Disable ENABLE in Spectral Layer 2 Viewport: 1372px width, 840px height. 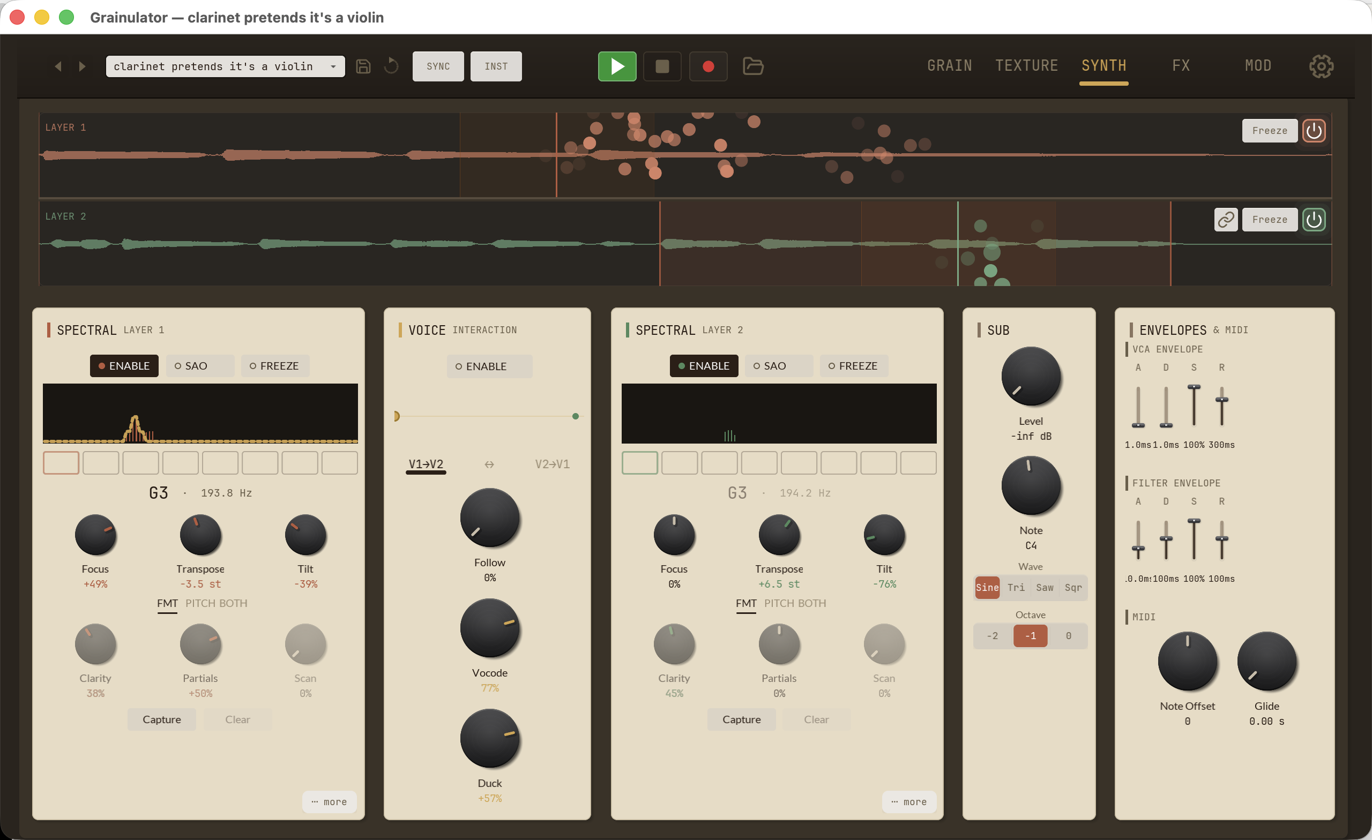click(x=703, y=366)
